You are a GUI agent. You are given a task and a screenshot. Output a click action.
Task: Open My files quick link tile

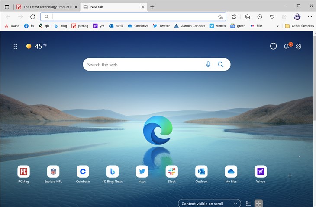[x=231, y=174]
